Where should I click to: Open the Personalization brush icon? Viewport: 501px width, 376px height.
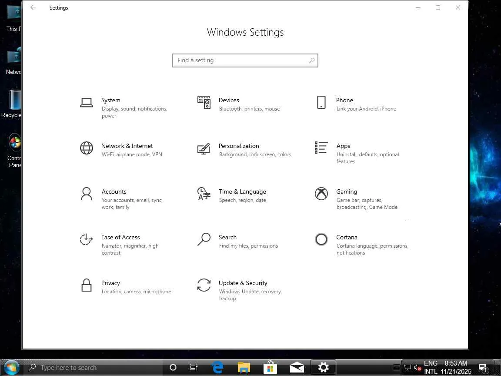point(204,149)
